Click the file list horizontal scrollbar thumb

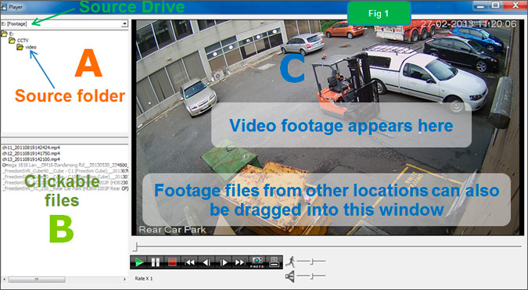tap(37, 279)
